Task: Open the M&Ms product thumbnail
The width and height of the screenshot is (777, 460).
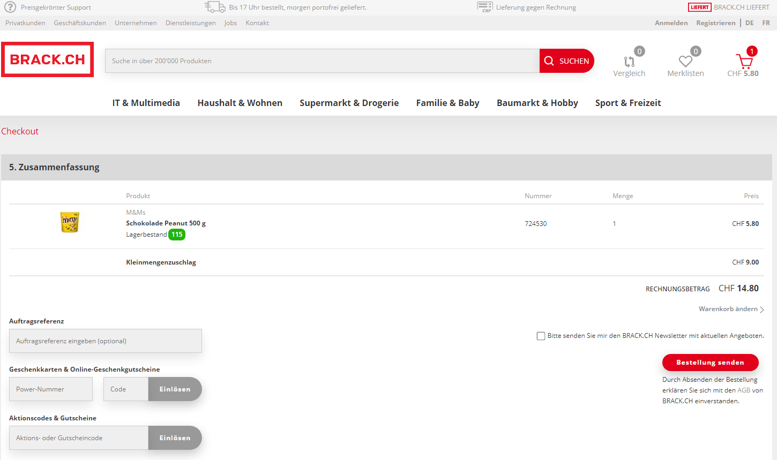Action: pos(70,222)
